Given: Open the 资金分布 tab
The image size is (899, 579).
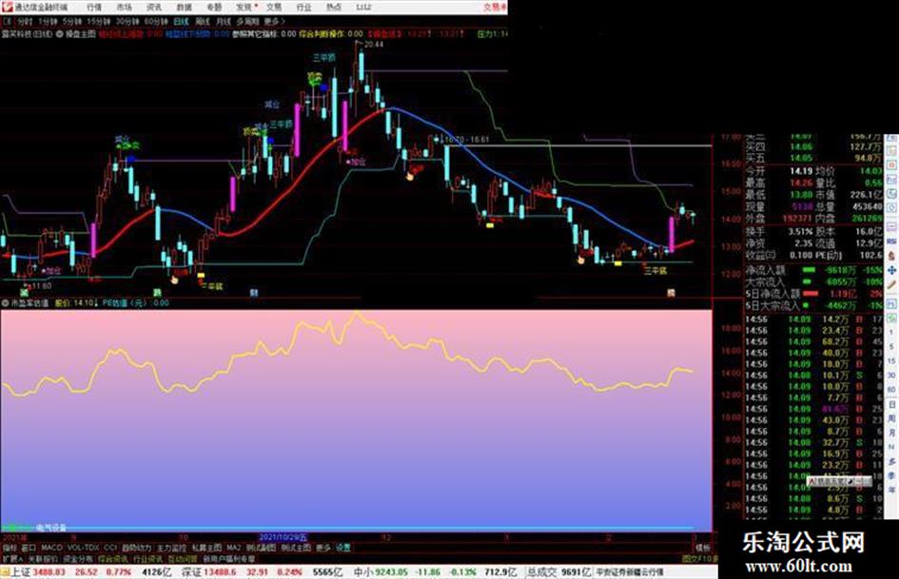Looking at the screenshot, I should pyautogui.click(x=78, y=558).
